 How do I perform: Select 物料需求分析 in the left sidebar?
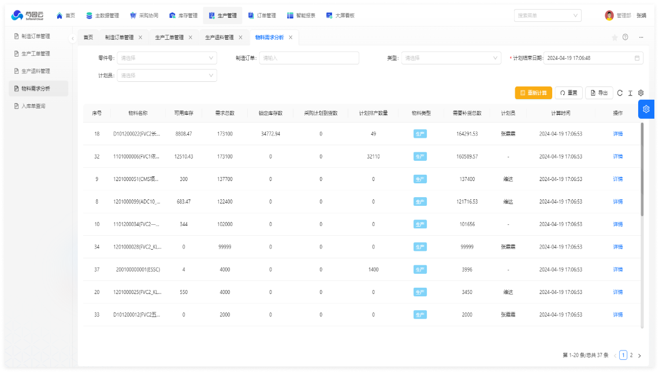pyautogui.click(x=38, y=89)
